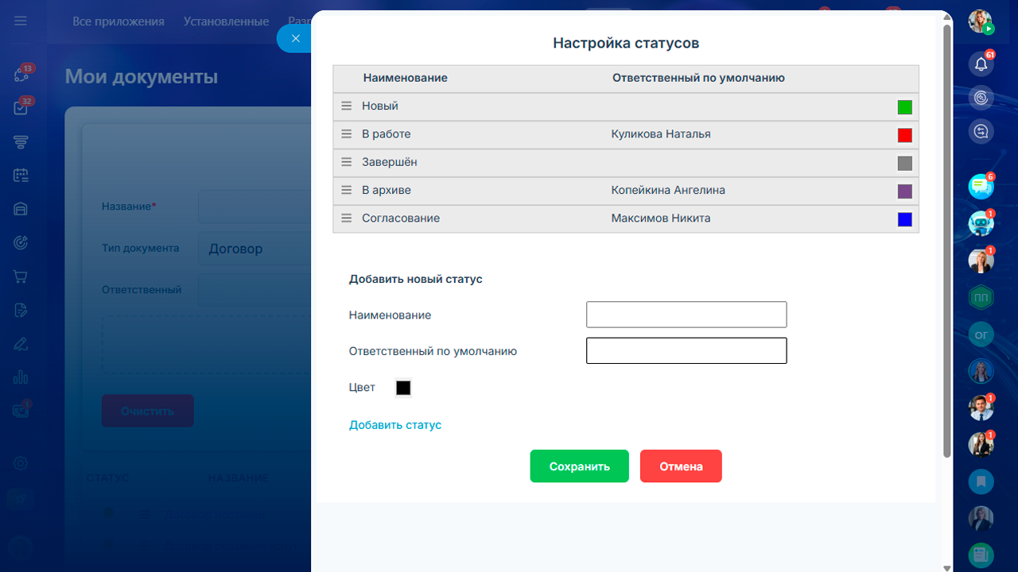The width and height of the screenshot is (1018, 572).
Task: Open the Все приложения tab
Action: (119, 21)
